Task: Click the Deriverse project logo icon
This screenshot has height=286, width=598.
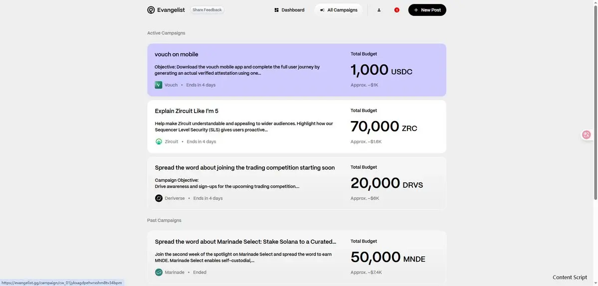Action: 159,198
